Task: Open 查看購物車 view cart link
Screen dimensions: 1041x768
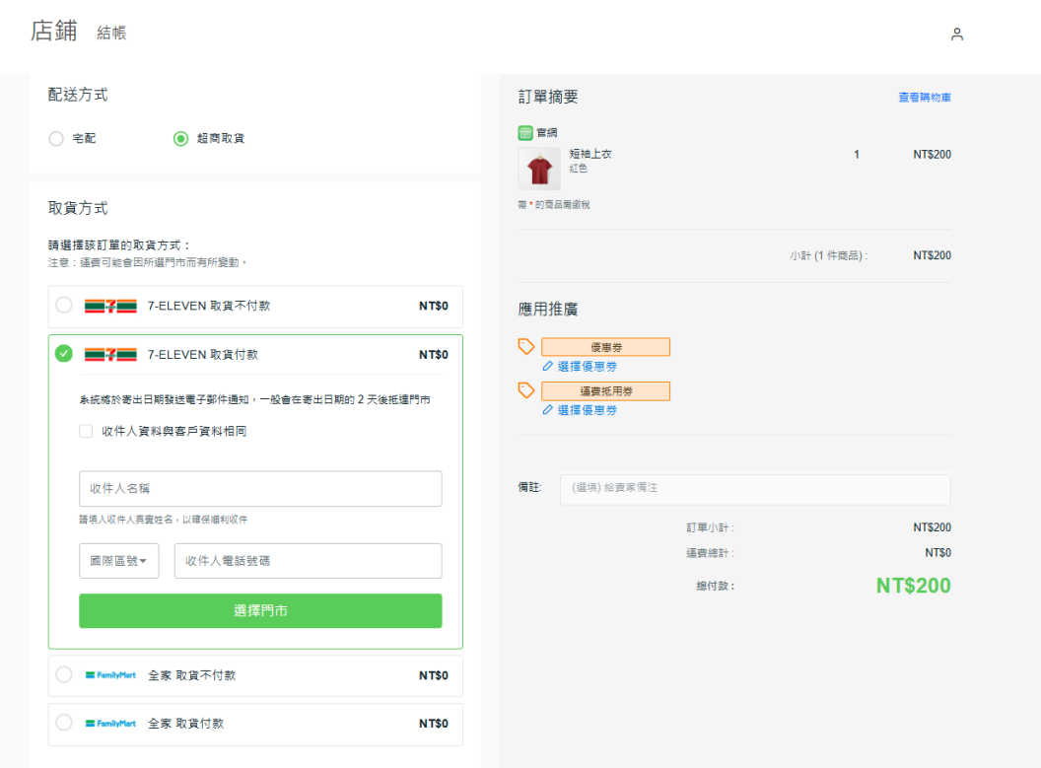Action: click(924, 98)
